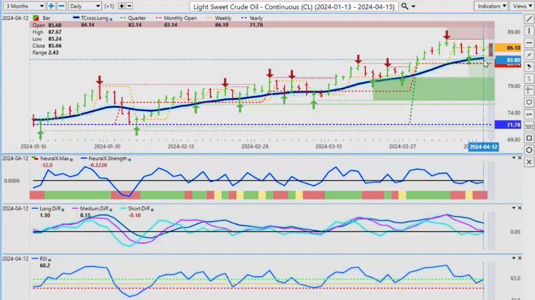Toggle the RSI indicator dot
Image resolution: width=535 pixels, height=300 pixels.
(50, 260)
